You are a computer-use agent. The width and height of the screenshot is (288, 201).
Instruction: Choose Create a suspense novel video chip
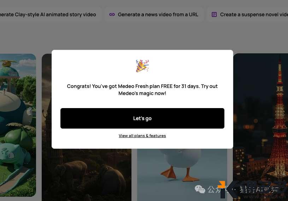click(x=247, y=14)
